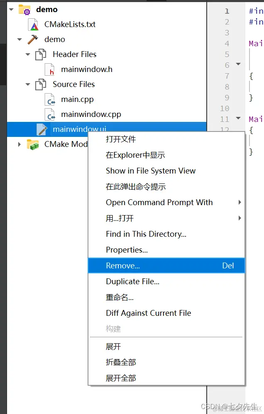Collapse the Source Files group
264x414 pixels.
click(28, 84)
